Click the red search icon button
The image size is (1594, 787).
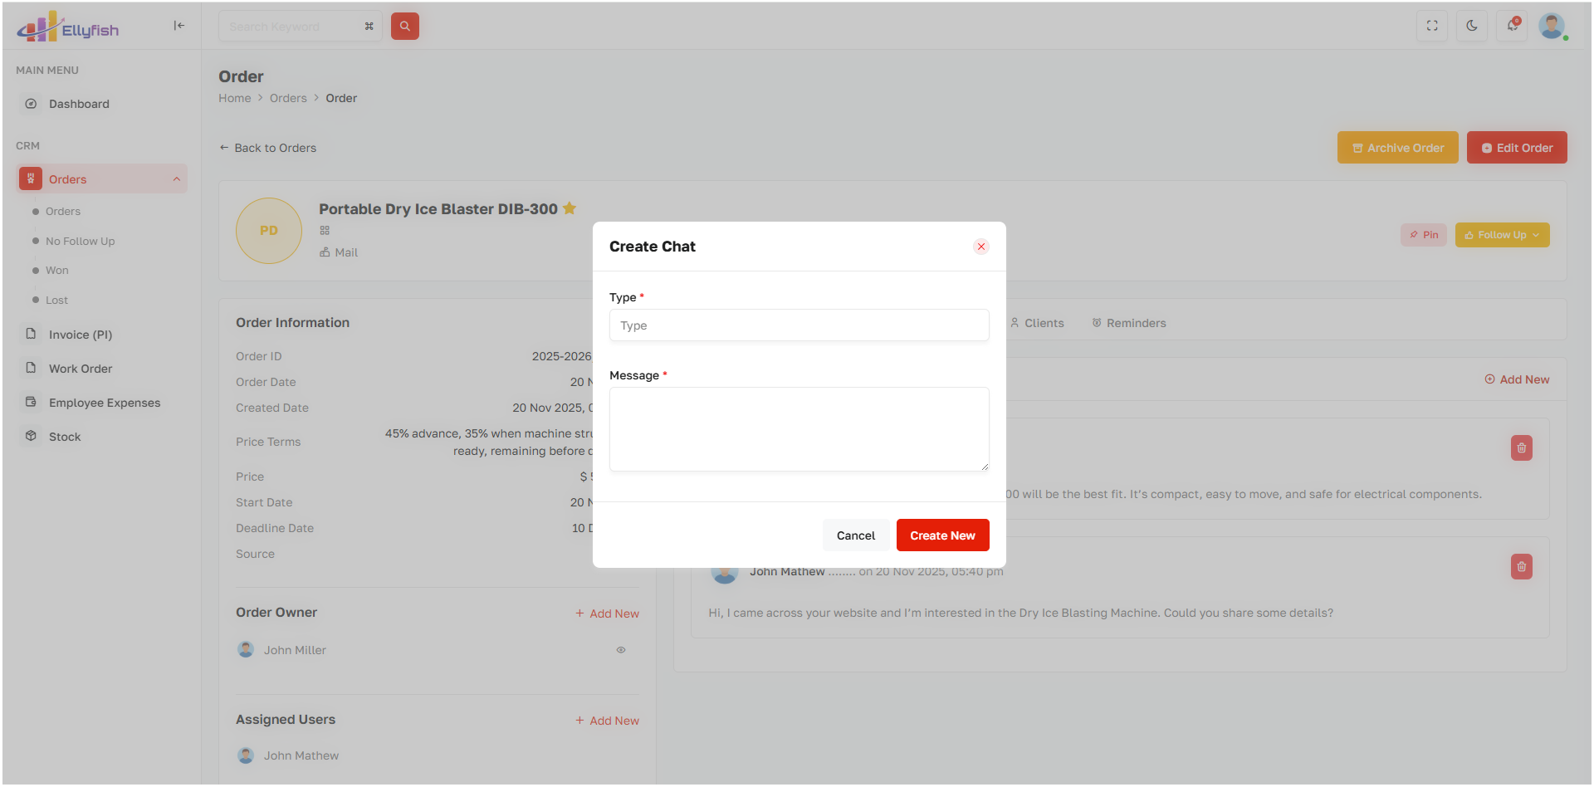pyautogui.click(x=404, y=27)
